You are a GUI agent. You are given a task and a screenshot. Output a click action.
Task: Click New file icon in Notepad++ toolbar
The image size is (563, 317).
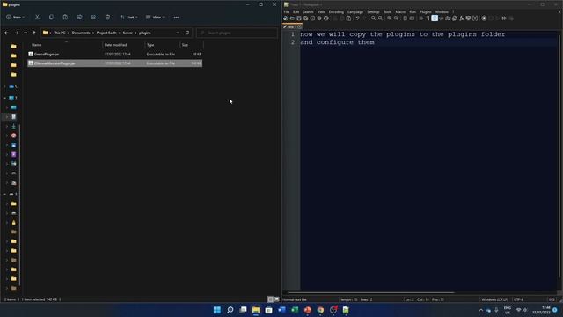tap(285, 18)
